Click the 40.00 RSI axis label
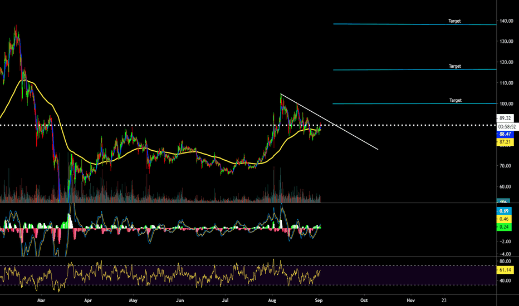This screenshot has height=306, width=519. coord(505,280)
